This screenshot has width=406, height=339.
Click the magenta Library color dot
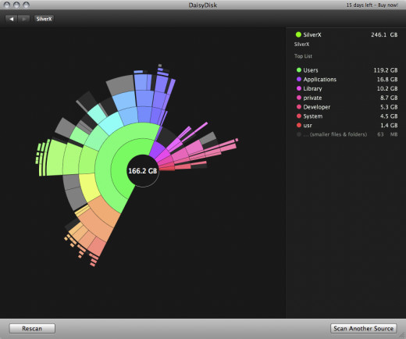coord(299,88)
